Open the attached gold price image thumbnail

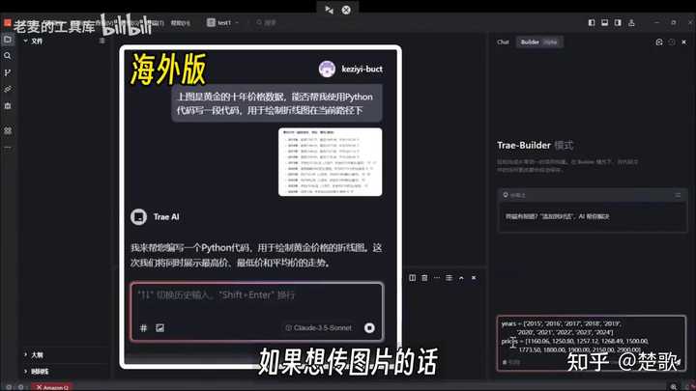click(331, 162)
